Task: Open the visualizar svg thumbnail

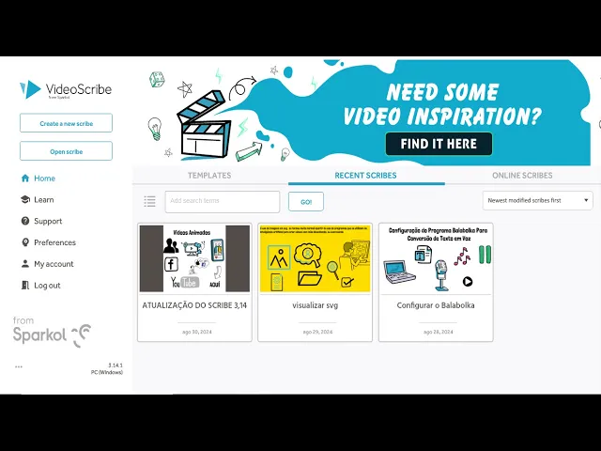Action: pyautogui.click(x=316, y=258)
